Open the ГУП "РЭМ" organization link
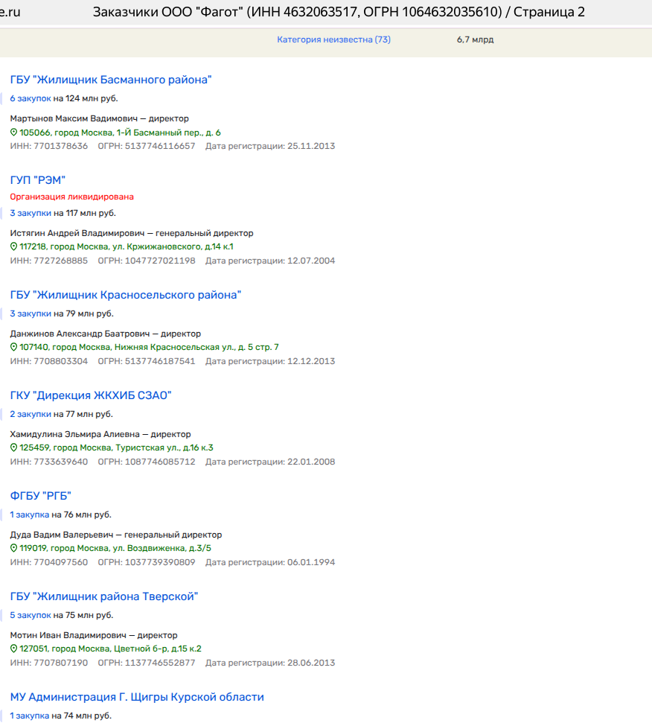 38,179
